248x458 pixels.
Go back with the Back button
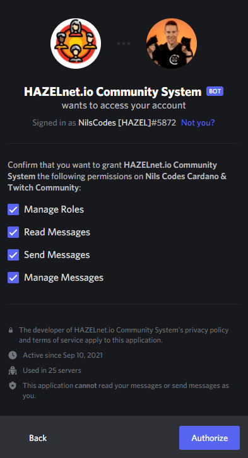(x=38, y=438)
